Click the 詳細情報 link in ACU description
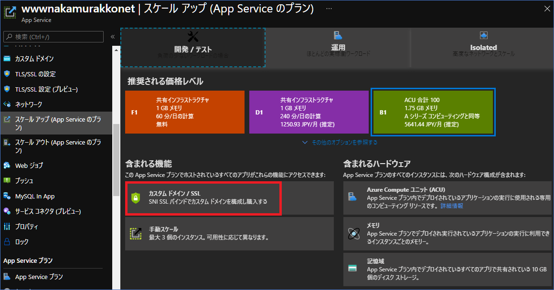This screenshot has height=290, width=554. 451,206
